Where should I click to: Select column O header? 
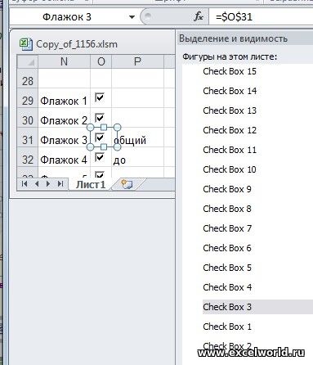101,61
